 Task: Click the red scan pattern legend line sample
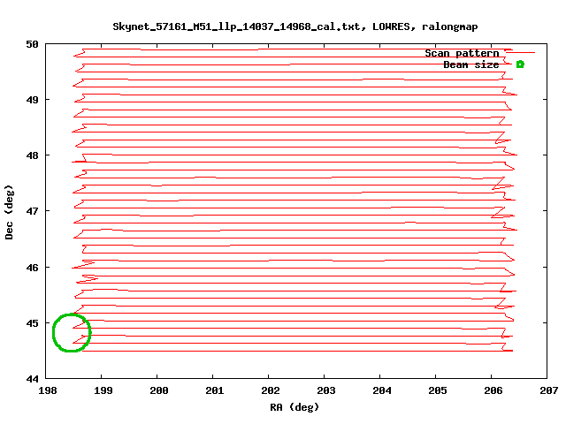[x=520, y=53]
